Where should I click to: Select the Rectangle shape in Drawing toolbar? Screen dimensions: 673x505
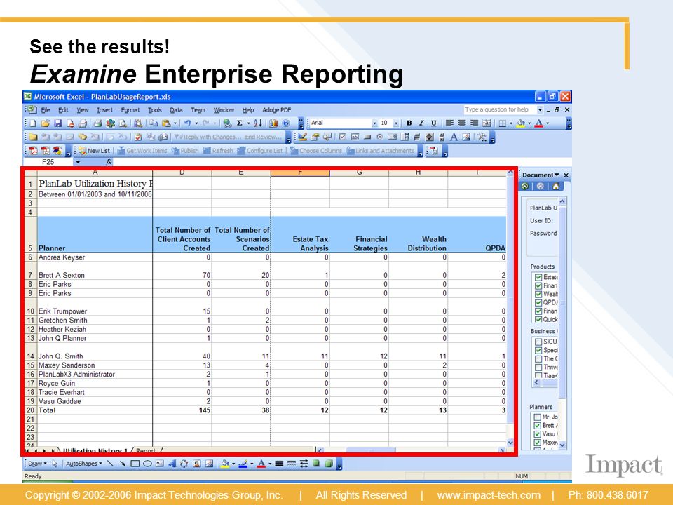135,464
